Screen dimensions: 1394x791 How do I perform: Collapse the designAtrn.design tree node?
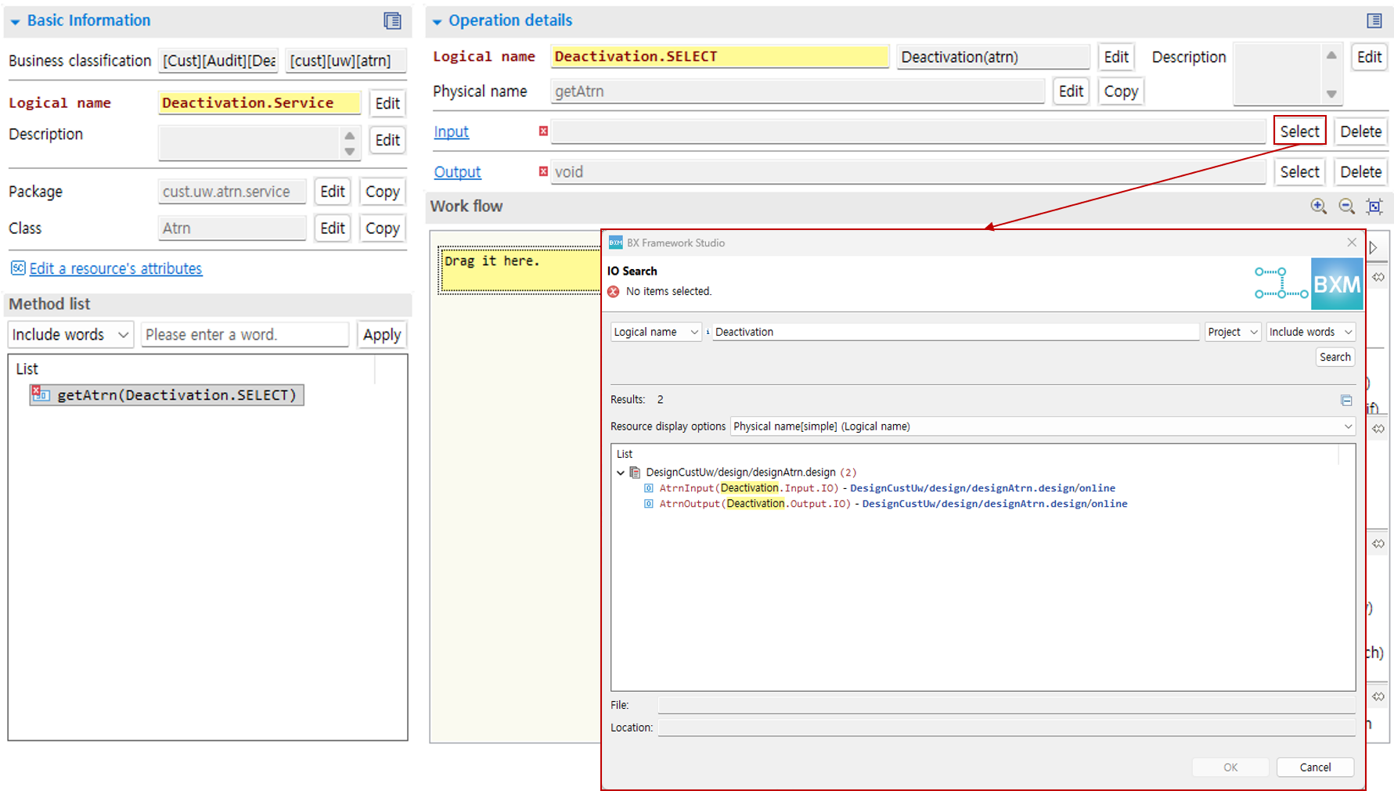tap(622, 472)
